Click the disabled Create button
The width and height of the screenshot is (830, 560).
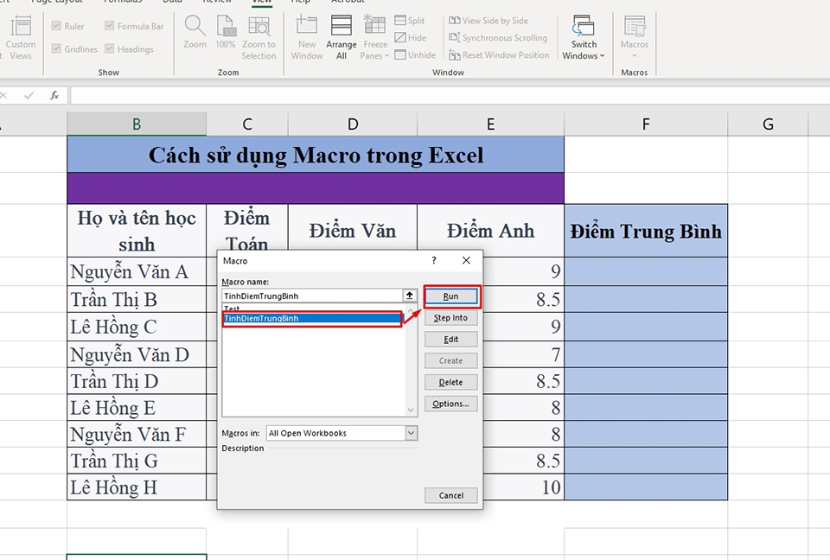tap(451, 360)
